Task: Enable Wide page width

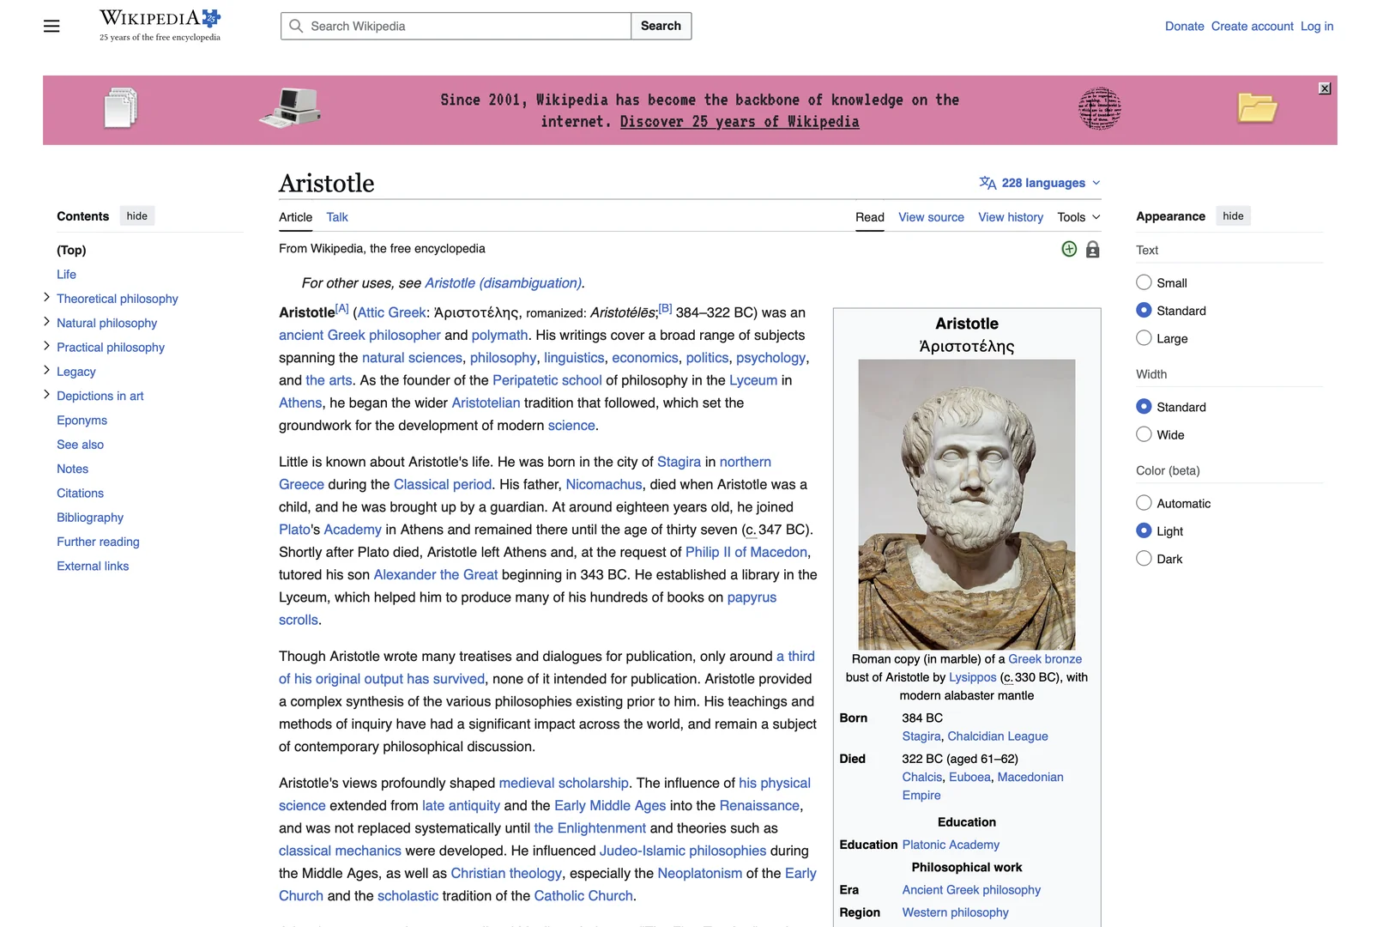Action: 1144,434
